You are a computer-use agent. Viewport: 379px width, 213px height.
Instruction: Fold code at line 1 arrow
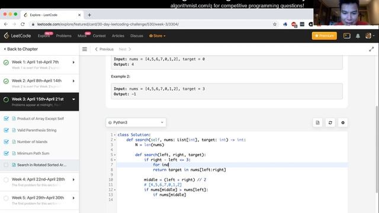tap(115, 135)
